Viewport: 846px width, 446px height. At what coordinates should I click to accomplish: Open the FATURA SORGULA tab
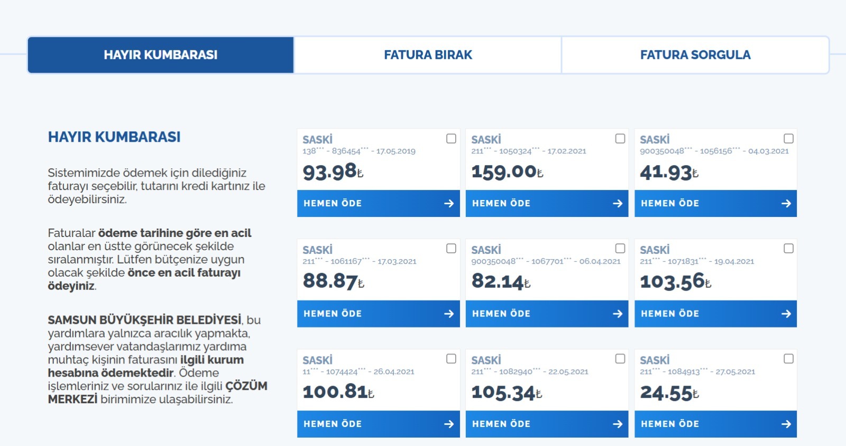pyautogui.click(x=695, y=55)
